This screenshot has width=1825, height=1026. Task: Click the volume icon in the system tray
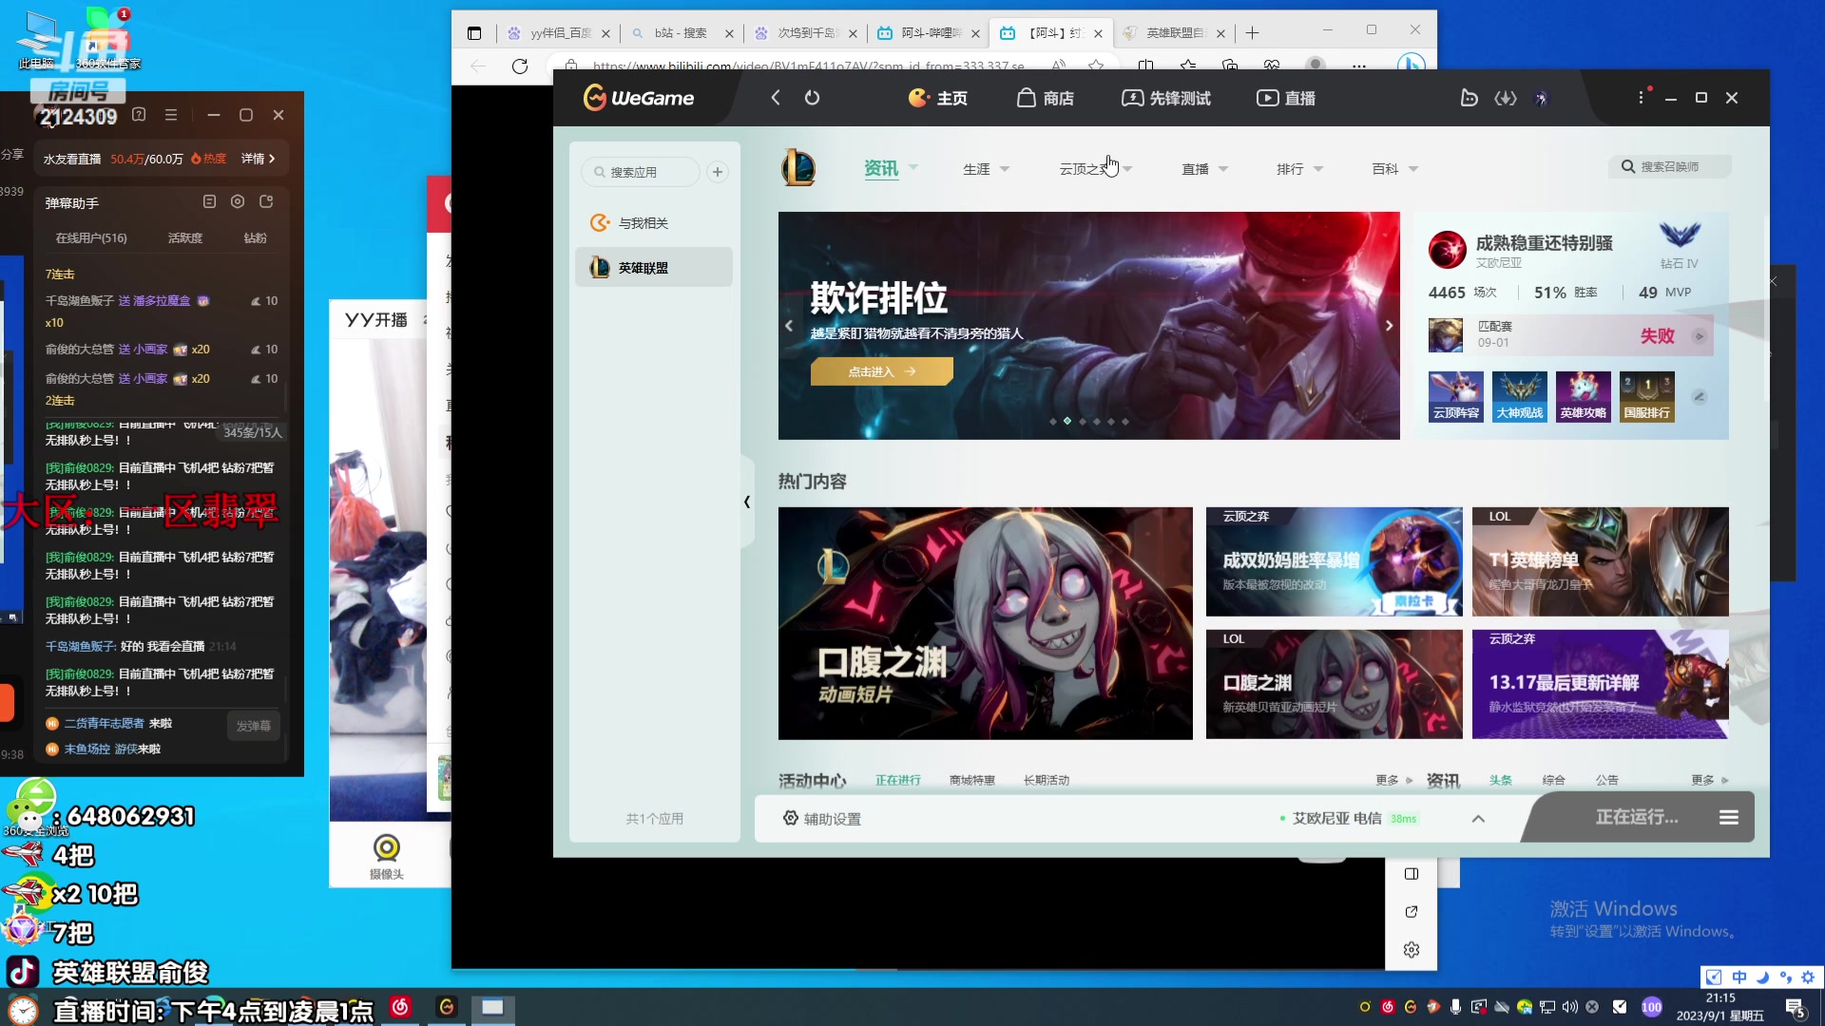click(x=1569, y=1007)
